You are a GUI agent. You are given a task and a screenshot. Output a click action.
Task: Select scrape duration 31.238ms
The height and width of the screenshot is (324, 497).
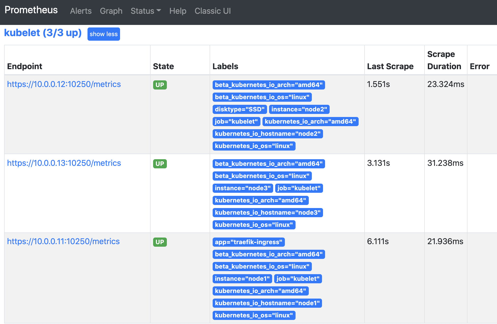pyautogui.click(x=445, y=163)
